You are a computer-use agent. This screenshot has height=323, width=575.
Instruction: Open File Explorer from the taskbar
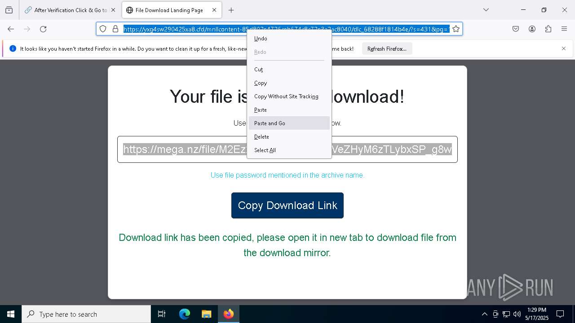coord(206,314)
